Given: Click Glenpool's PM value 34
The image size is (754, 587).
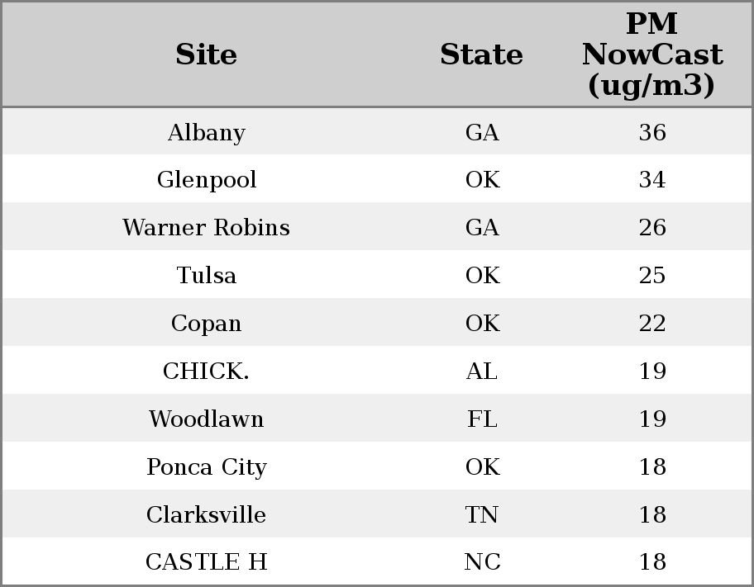Looking at the screenshot, I should point(651,180).
